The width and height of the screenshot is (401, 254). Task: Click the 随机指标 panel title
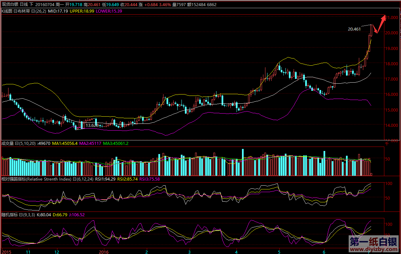coord(9,215)
